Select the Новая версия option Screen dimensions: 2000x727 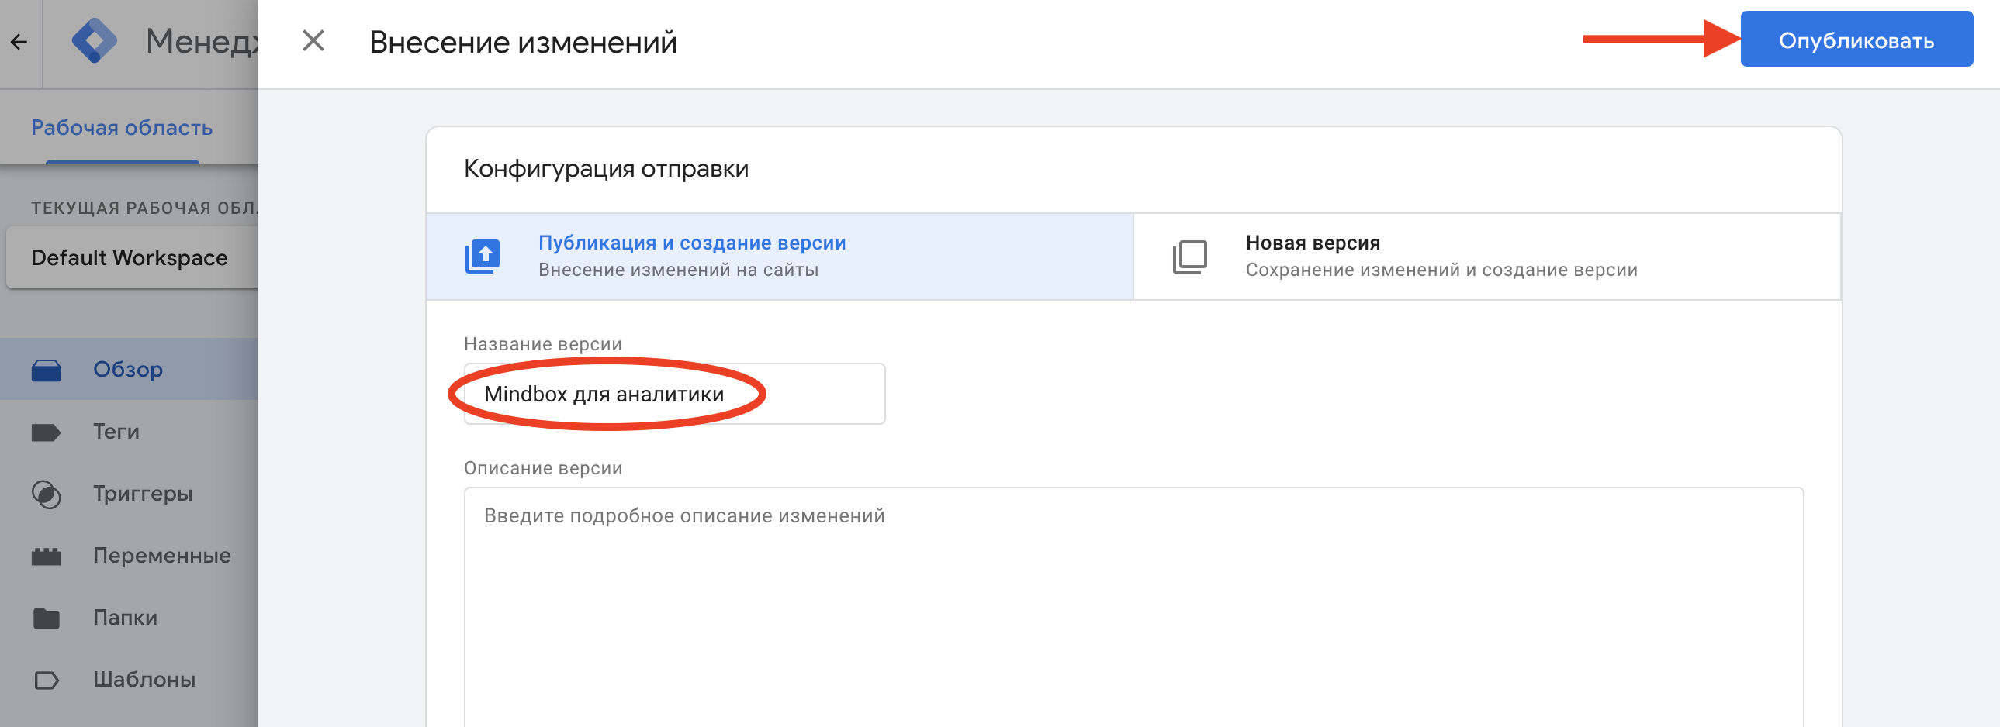coord(1486,257)
